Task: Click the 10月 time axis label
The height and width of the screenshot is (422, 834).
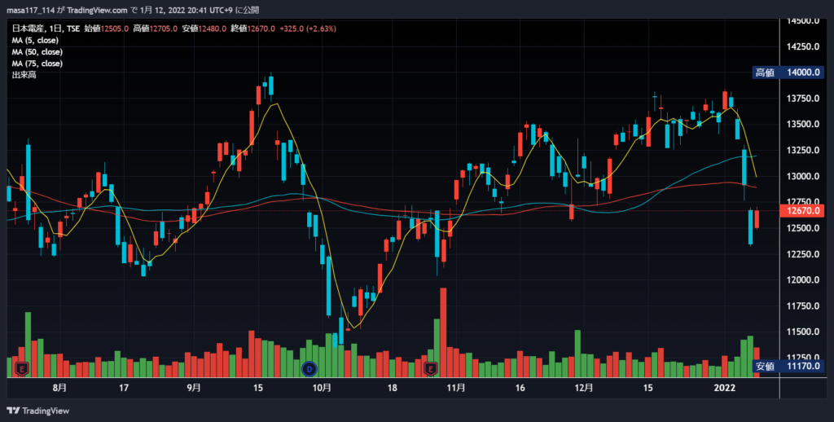Action: (x=322, y=388)
